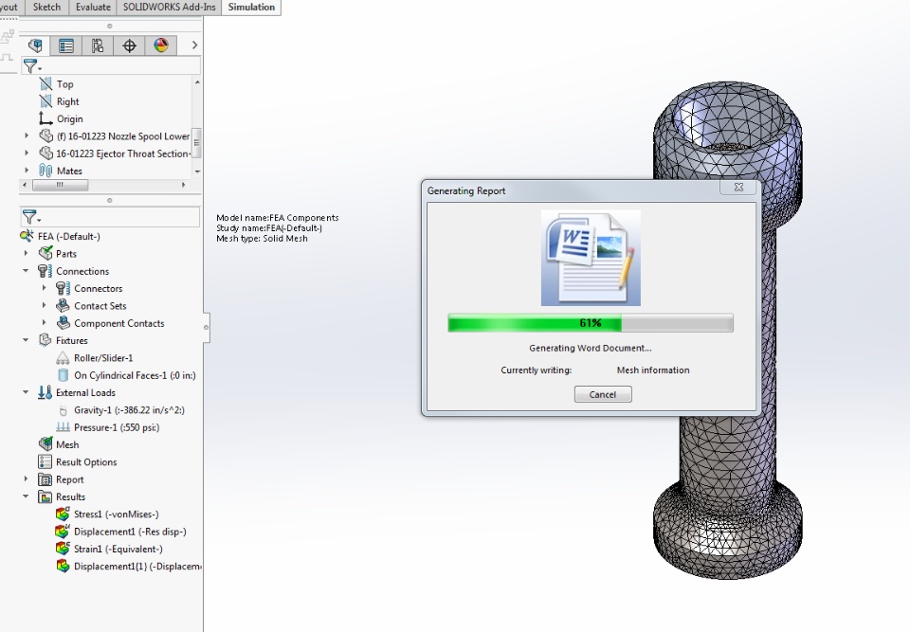Screen dimensions: 910x632
Task: Collapse the Fixtures folder
Action: tap(27, 340)
